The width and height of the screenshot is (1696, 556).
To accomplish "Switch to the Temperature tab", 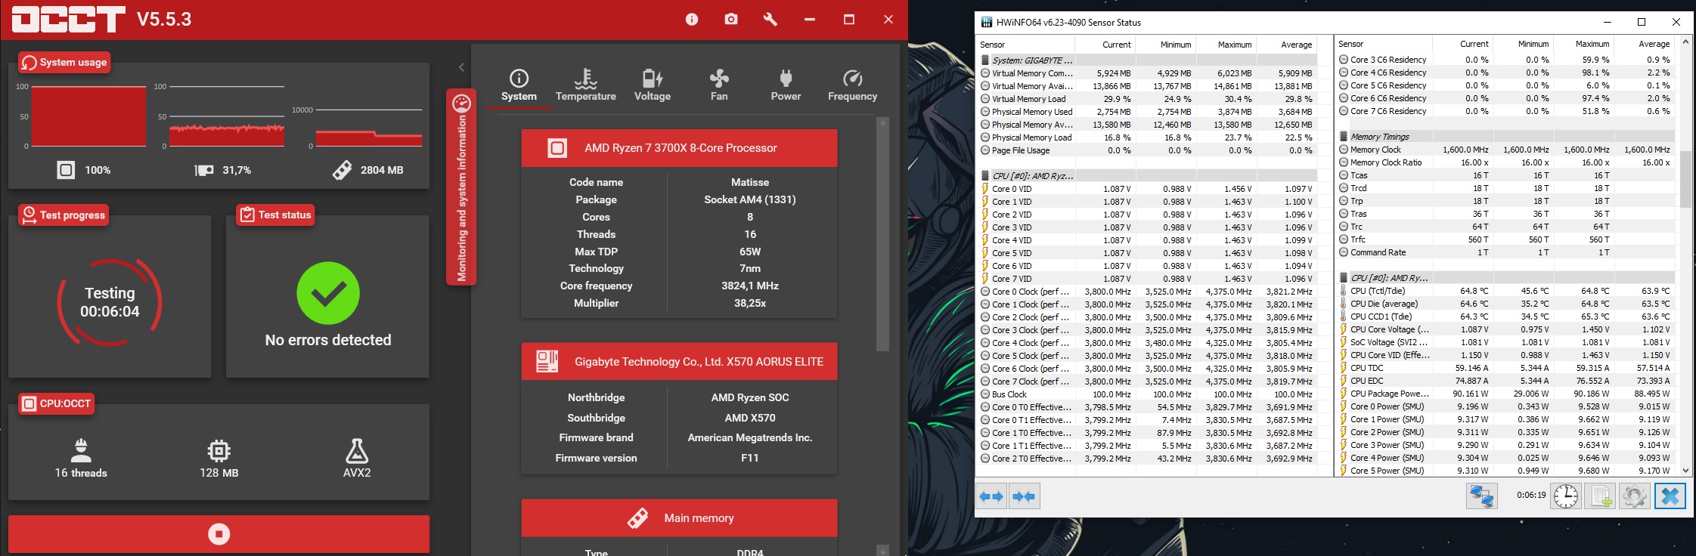I will click(585, 85).
